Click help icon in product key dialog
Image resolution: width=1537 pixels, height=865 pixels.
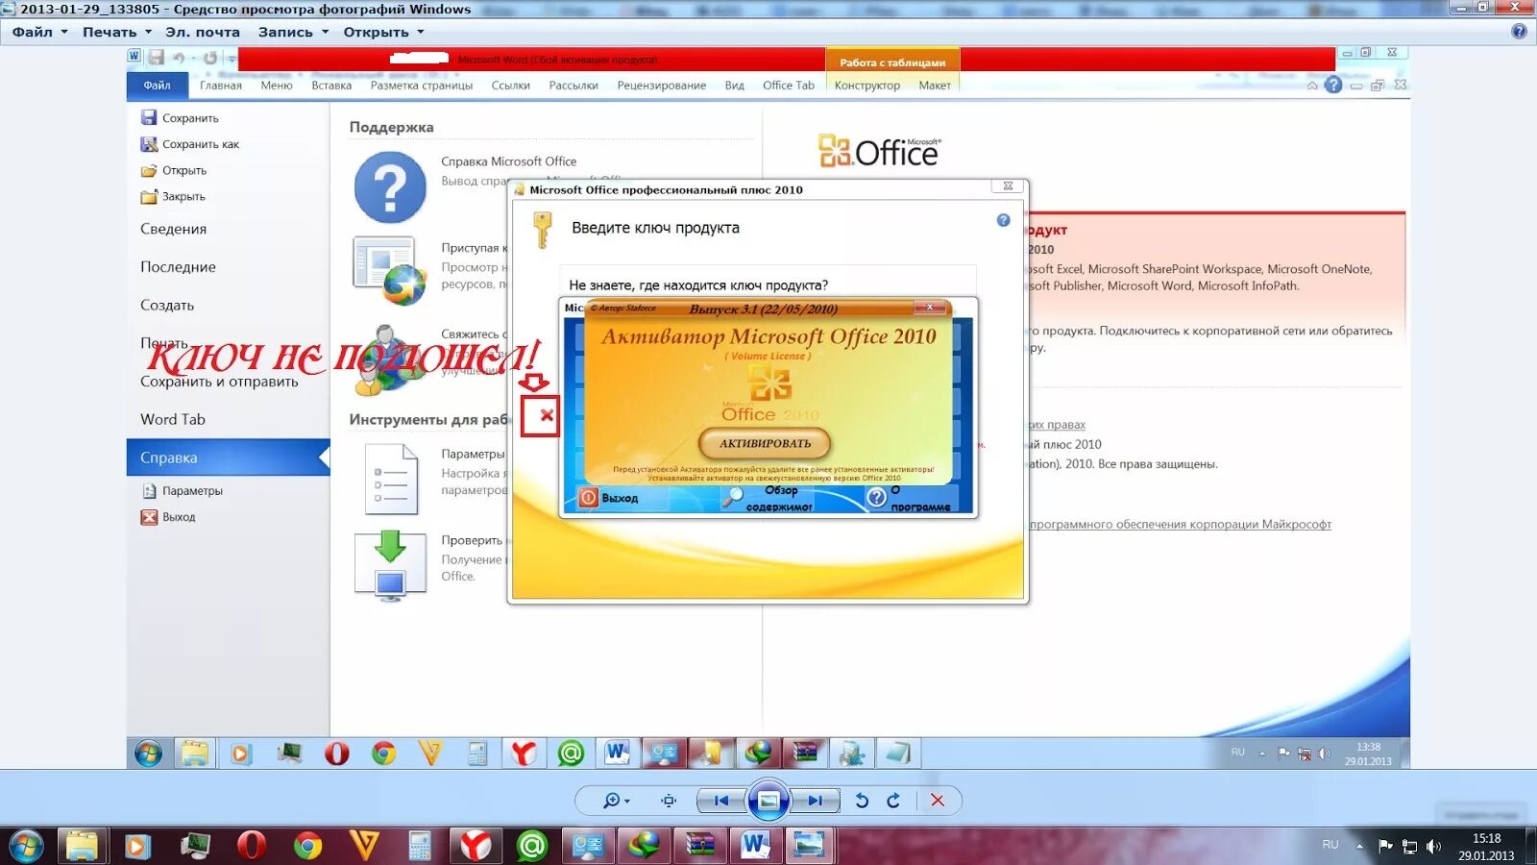click(1003, 220)
